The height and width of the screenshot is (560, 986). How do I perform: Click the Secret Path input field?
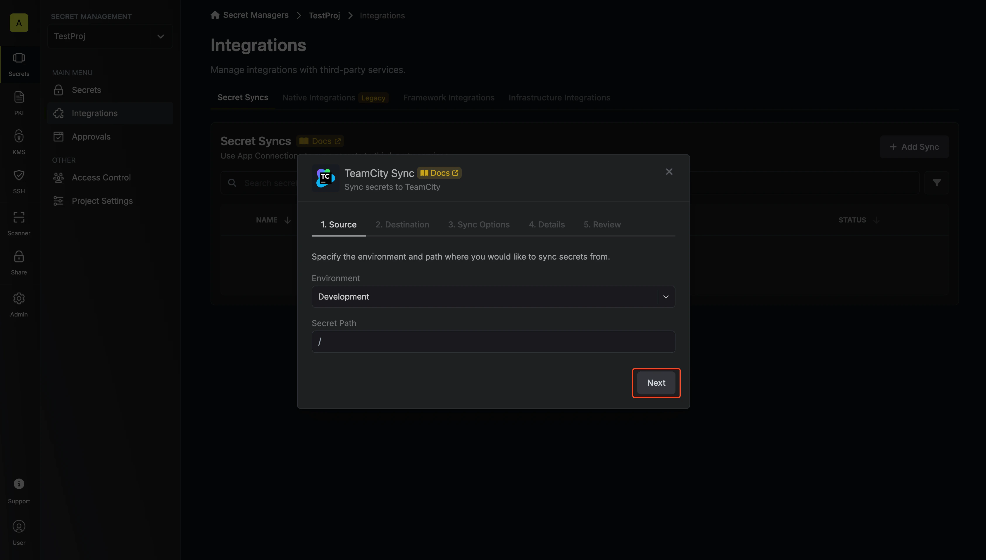pos(493,342)
